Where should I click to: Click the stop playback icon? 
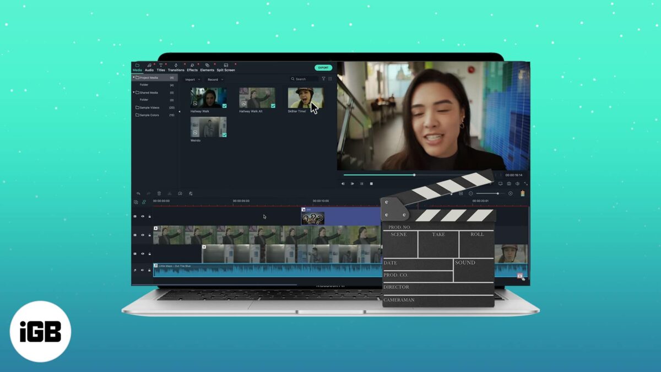(x=371, y=184)
